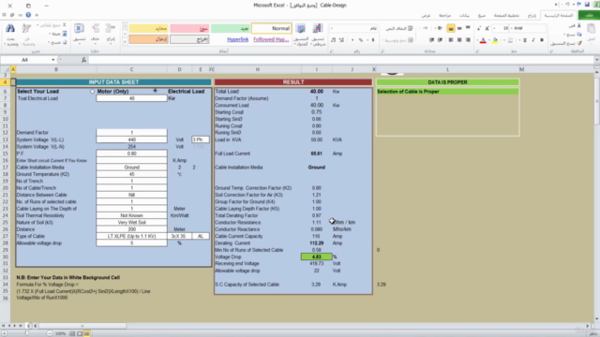
Task: Toggle Underline formatting in font group
Action: tap(525, 40)
